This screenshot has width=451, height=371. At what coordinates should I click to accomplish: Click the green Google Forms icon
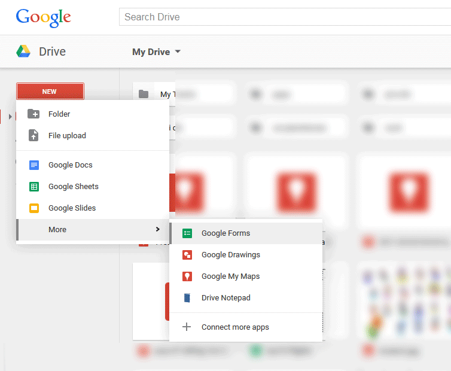187,233
